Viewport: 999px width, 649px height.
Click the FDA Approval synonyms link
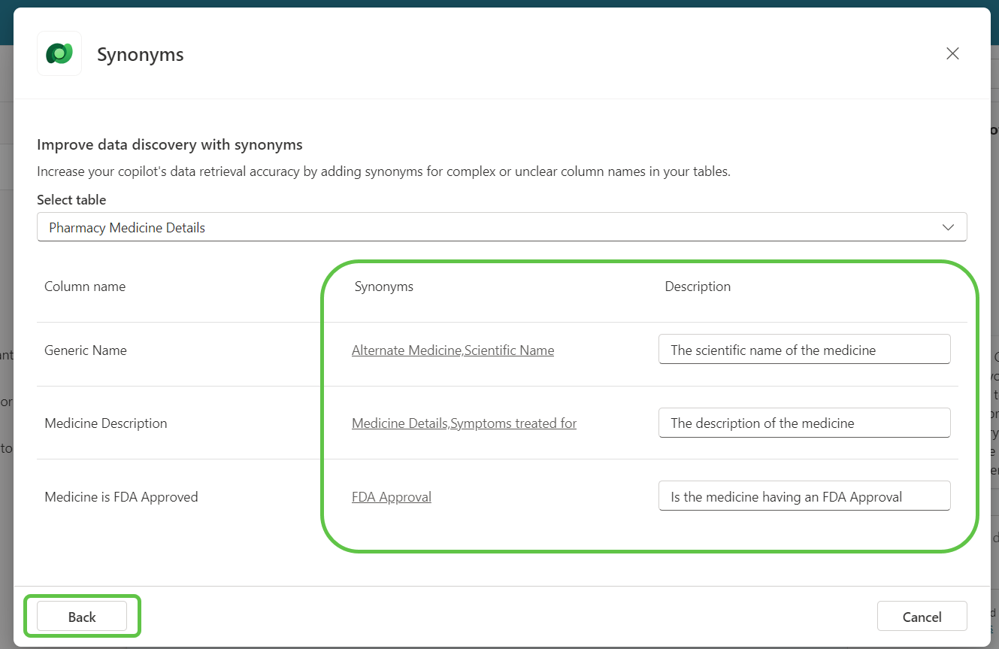391,496
